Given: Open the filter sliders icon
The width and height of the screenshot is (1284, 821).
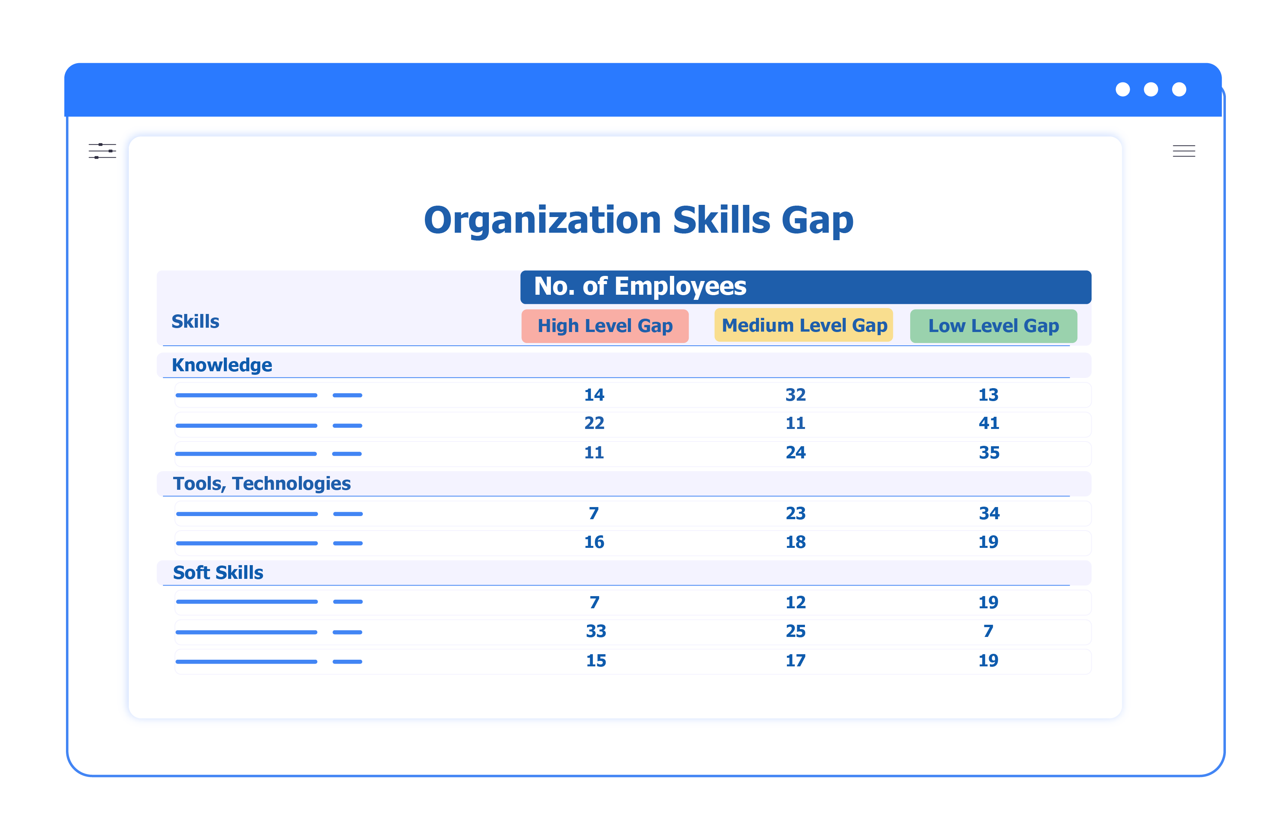Looking at the screenshot, I should (102, 151).
